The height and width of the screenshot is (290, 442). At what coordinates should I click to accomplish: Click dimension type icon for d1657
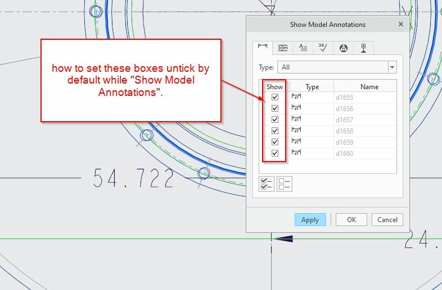click(x=296, y=119)
